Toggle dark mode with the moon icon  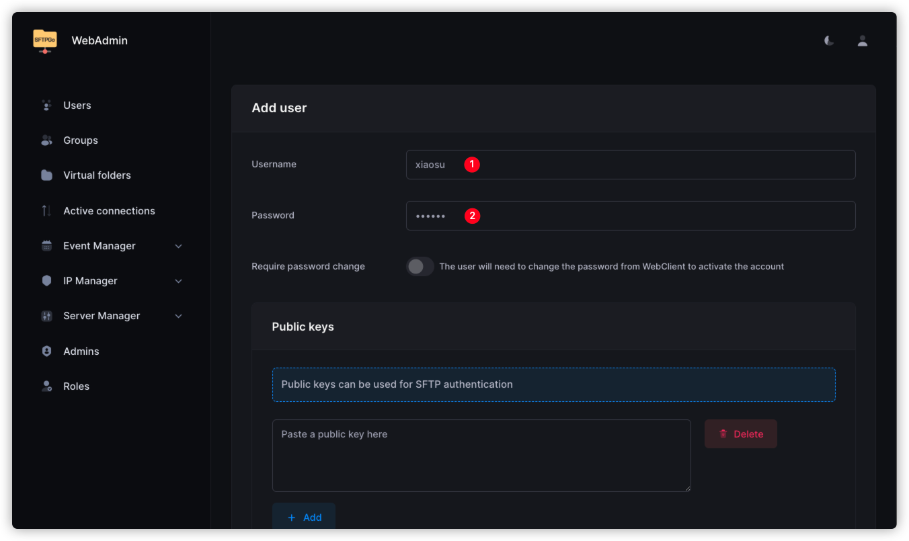(829, 41)
